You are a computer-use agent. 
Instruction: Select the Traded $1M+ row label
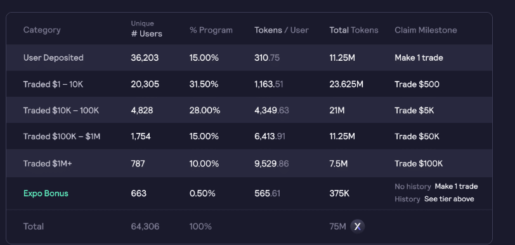pos(48,163)
